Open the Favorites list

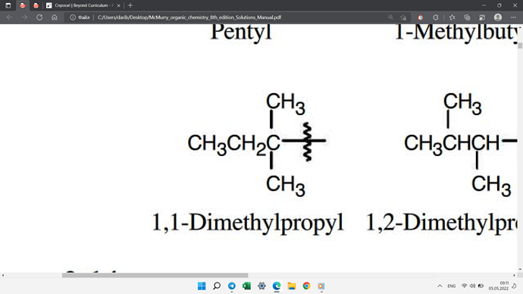click(x=452, y=17)
